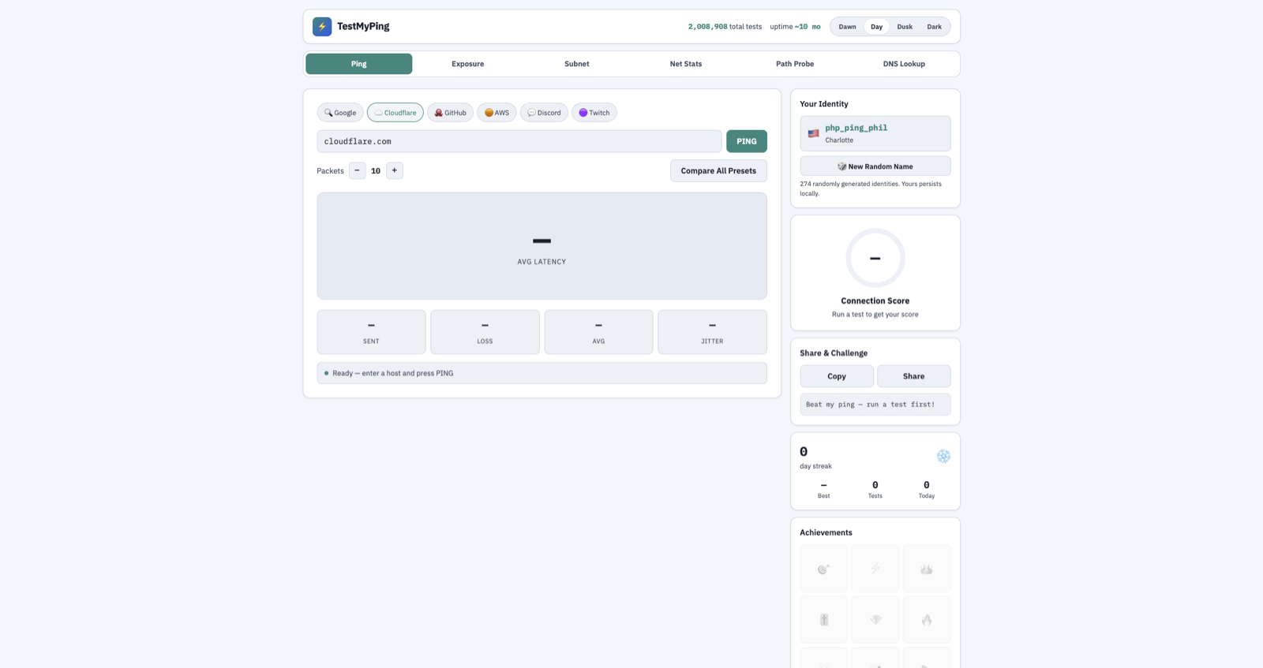Click the Discord speech bubble icon
Screen dimensions: 1263x668
[x=531, y=113]
